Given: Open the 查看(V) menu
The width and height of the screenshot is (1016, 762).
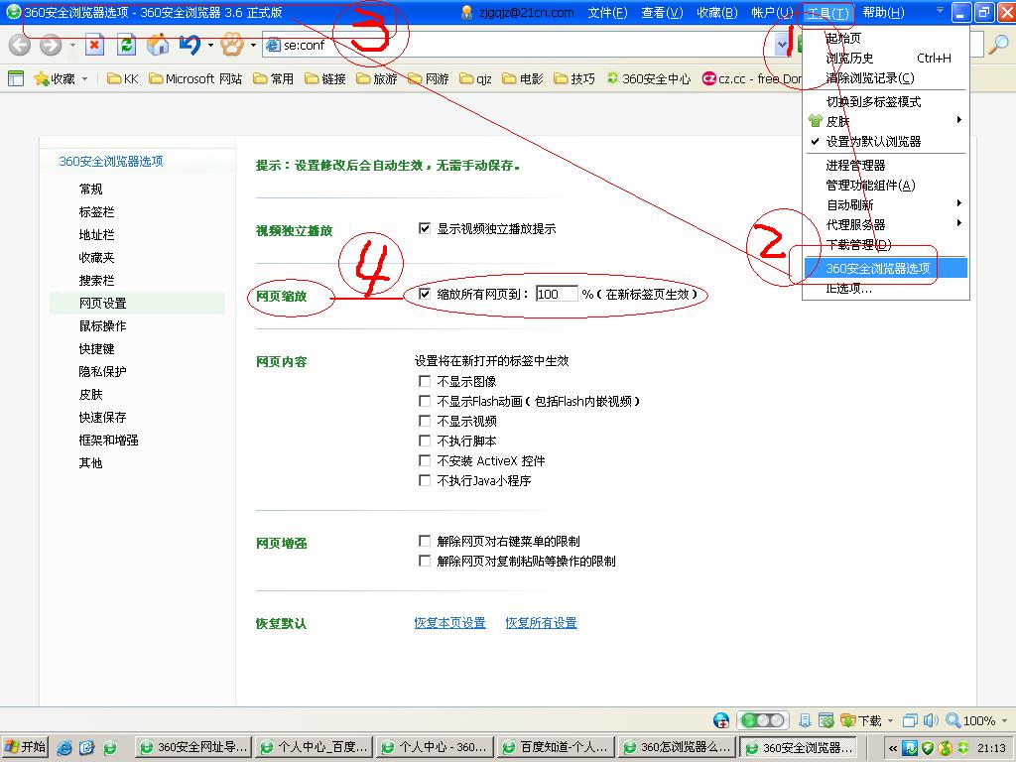Looking at the screenshot, I should 662,12.
